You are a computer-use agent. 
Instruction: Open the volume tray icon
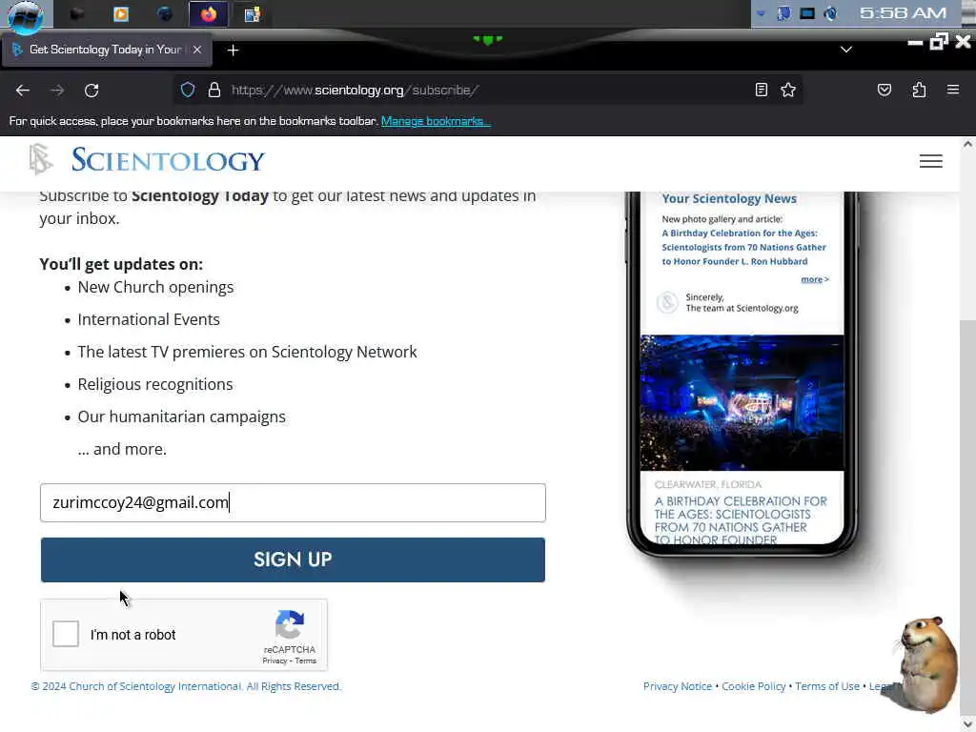point(830,13)
